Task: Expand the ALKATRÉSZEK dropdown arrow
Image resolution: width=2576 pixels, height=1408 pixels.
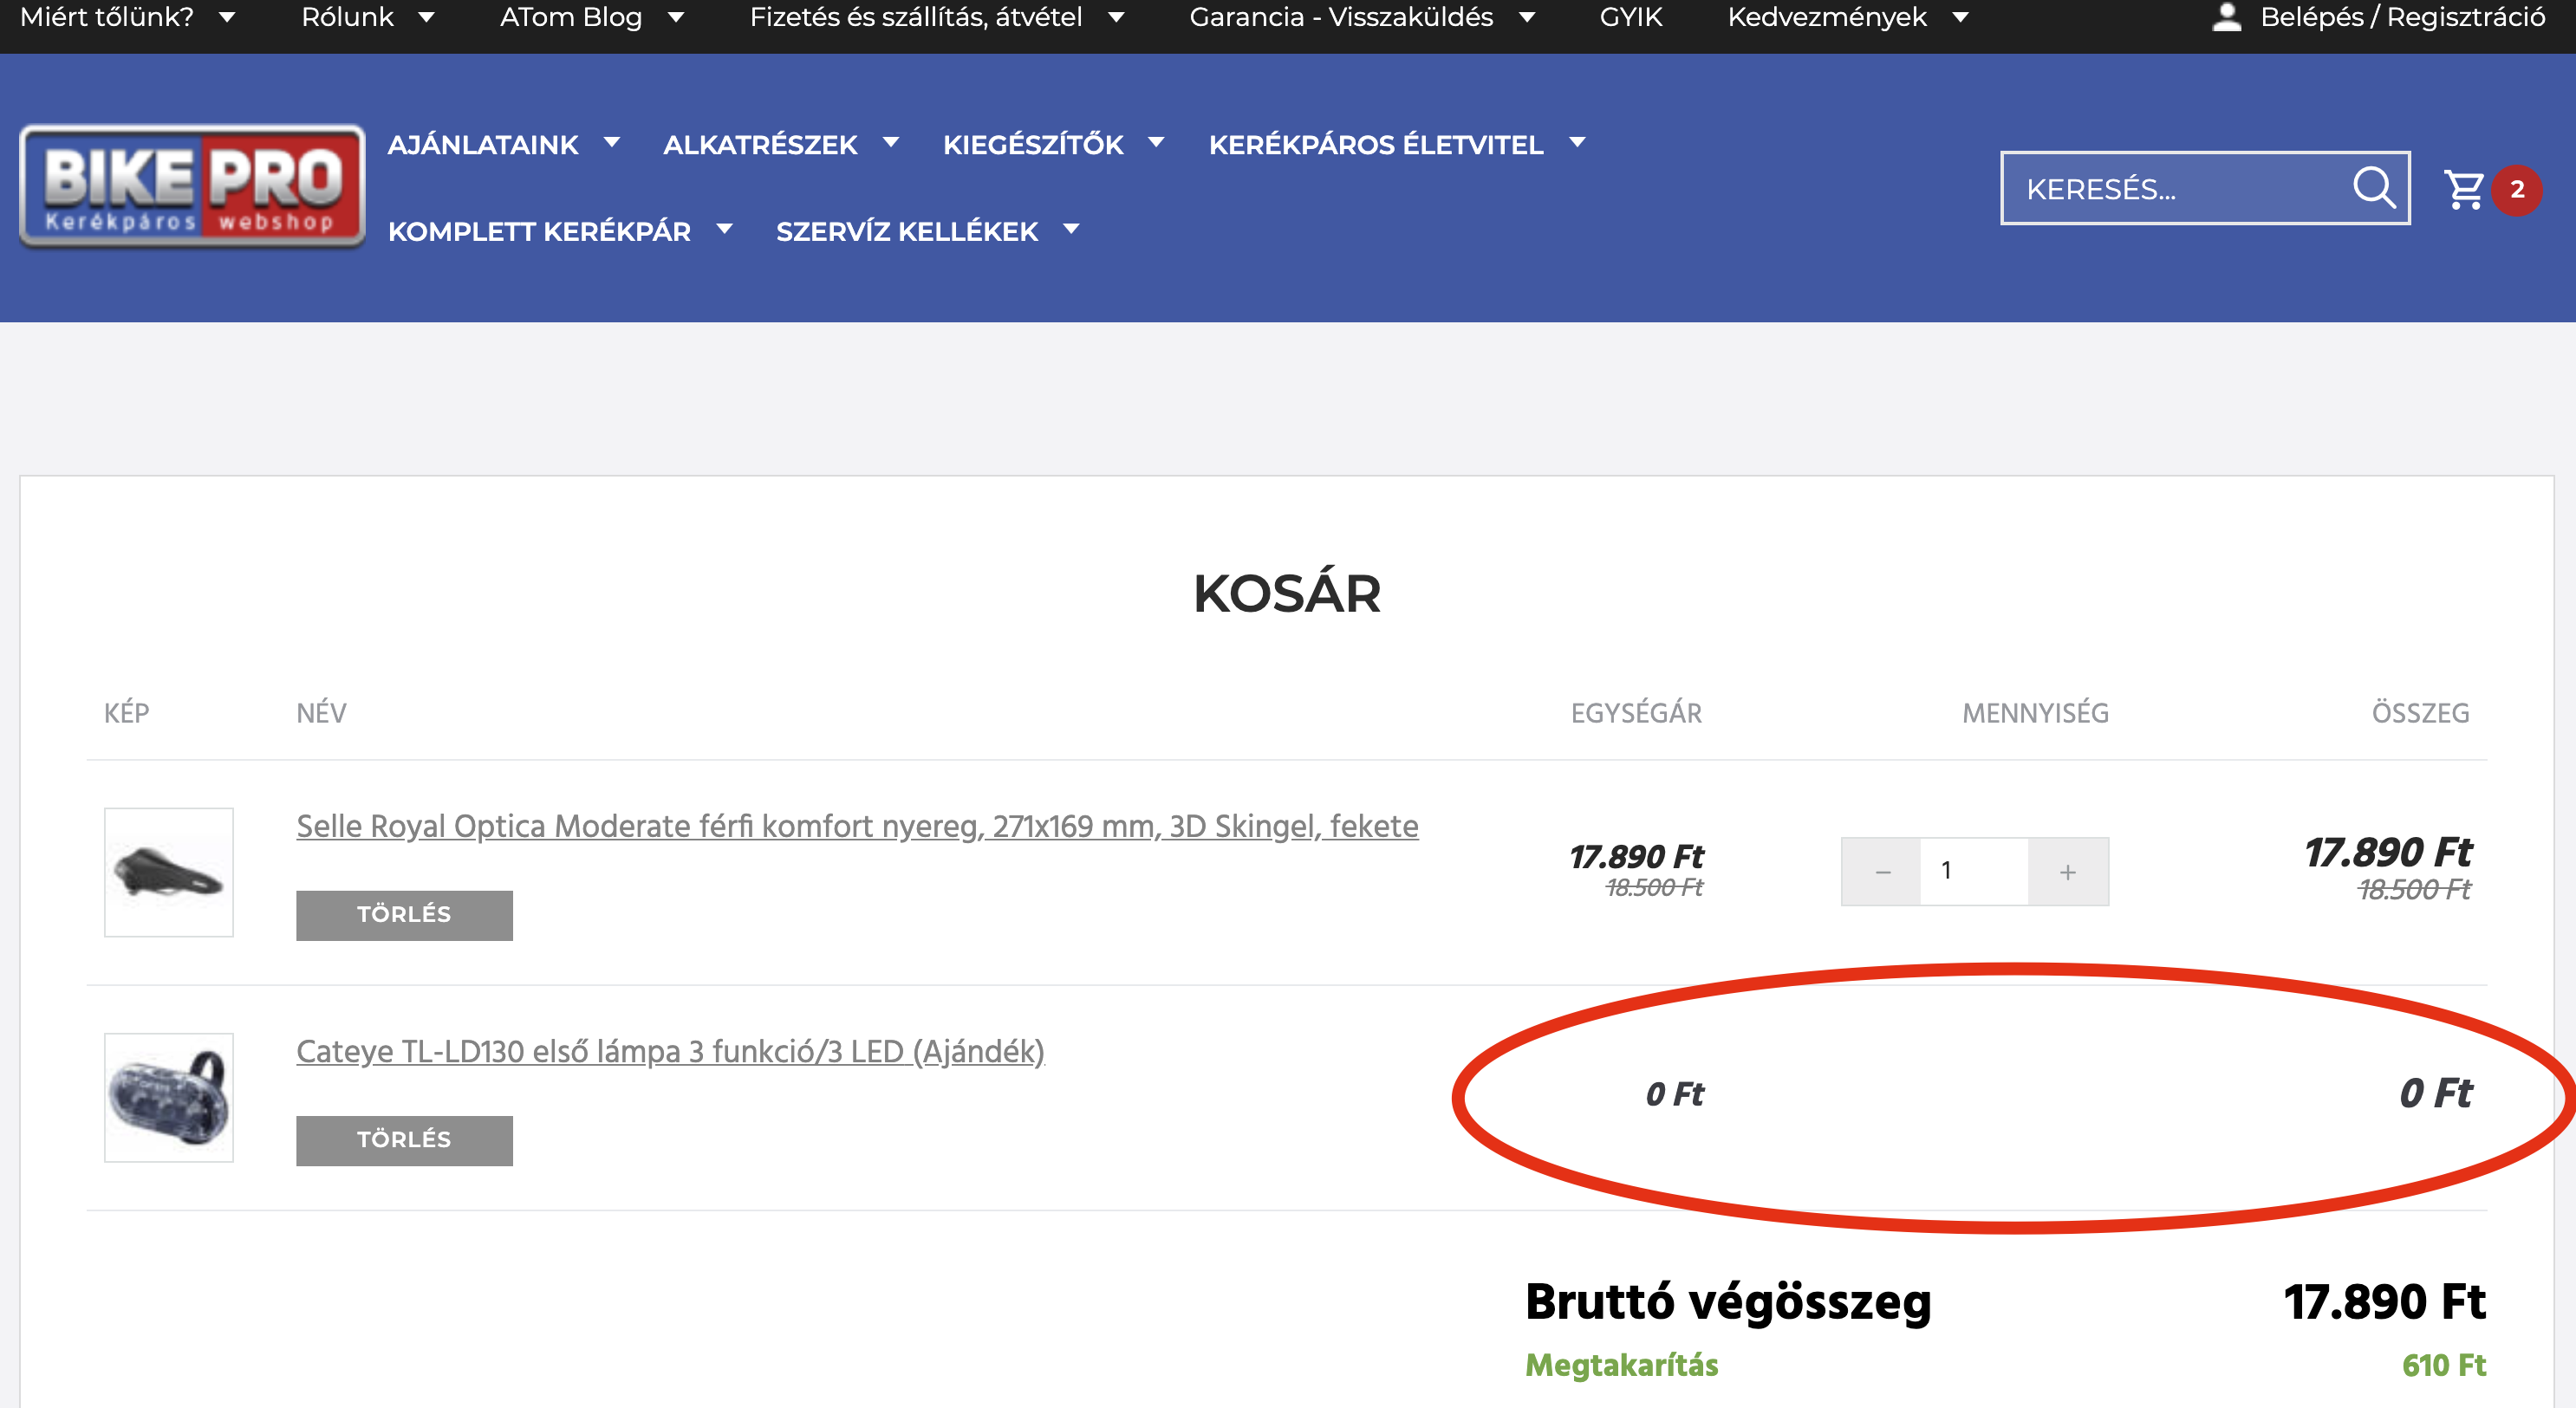Action: [x=891, y=143]
